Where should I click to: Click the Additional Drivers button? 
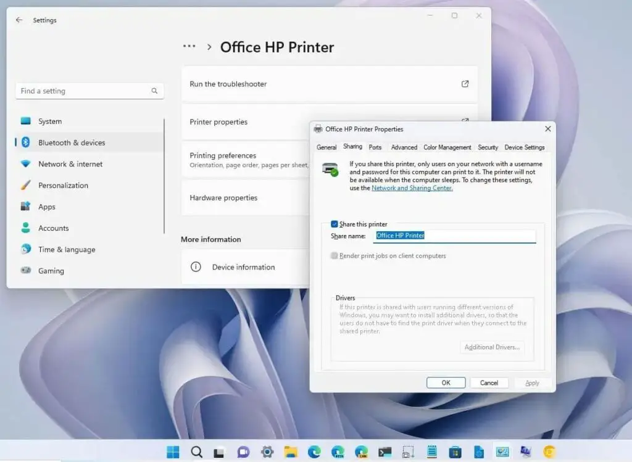492,347
